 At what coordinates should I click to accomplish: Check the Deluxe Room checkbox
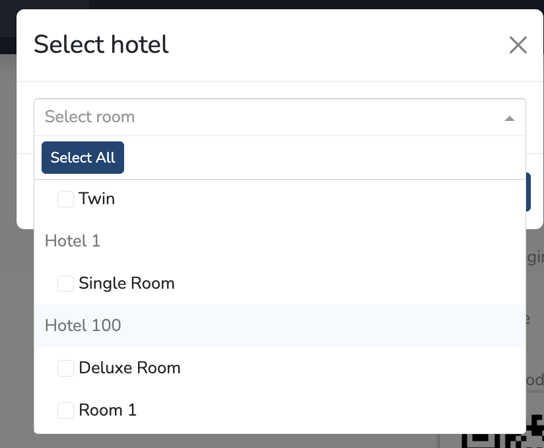tap(65, 368)
